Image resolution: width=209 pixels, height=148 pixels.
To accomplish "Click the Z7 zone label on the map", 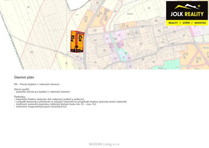I will (123, 25).
